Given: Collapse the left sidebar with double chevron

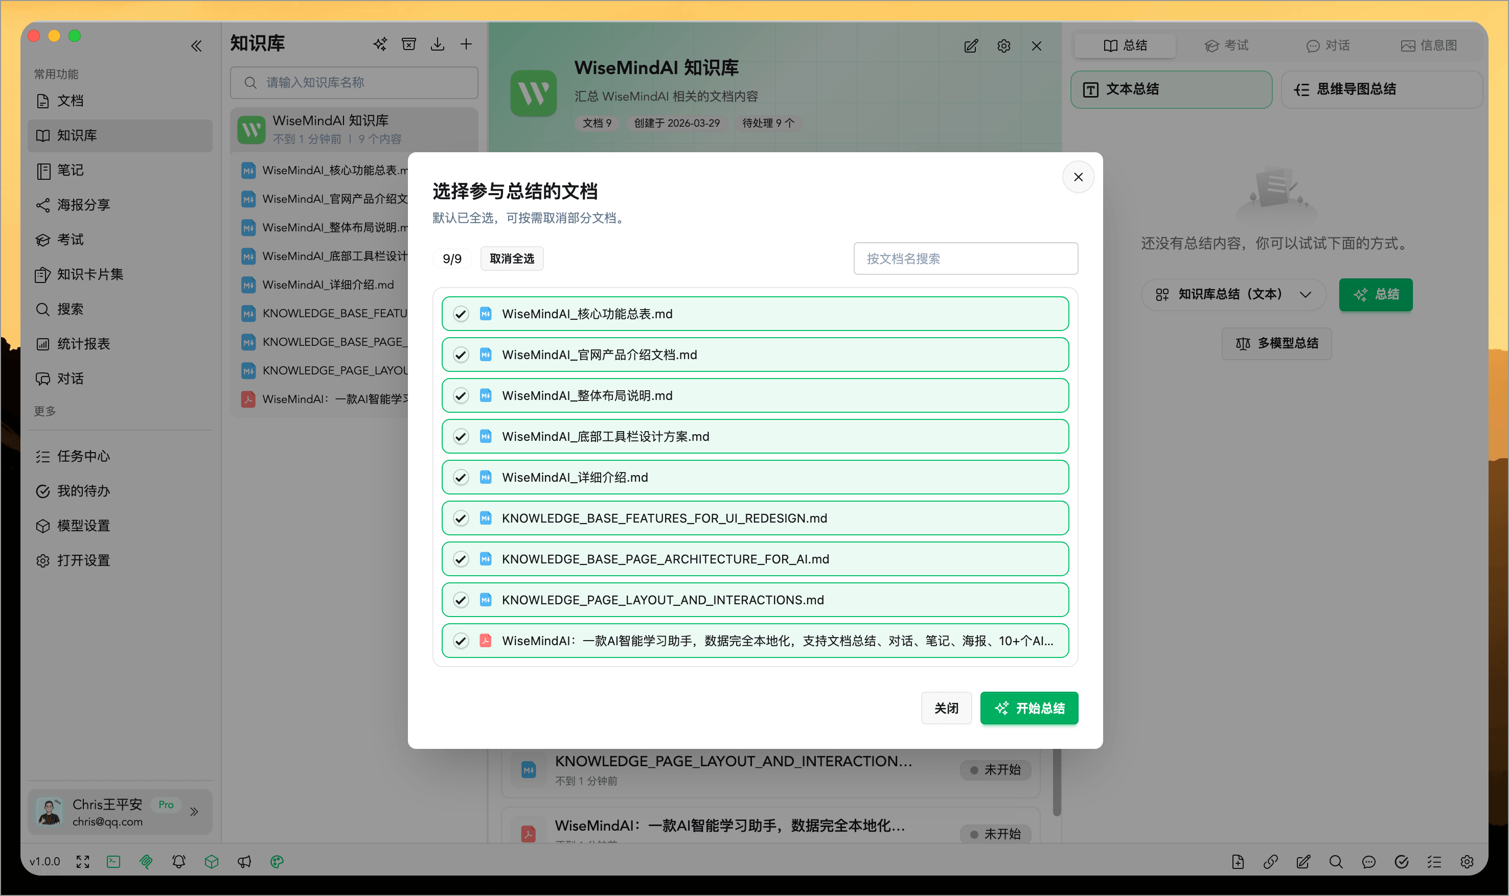Looking at the screenshot, I should 196,45.
